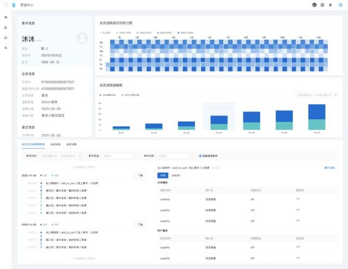
Task: Toggle the darkest blue heatmap legend item
Action: (186, 33)
